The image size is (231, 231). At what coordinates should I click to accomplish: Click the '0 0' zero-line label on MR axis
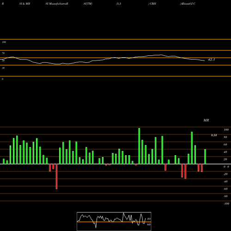226,167
